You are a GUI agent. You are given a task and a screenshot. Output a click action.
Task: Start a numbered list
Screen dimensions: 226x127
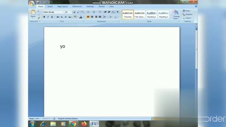point(94,12)
